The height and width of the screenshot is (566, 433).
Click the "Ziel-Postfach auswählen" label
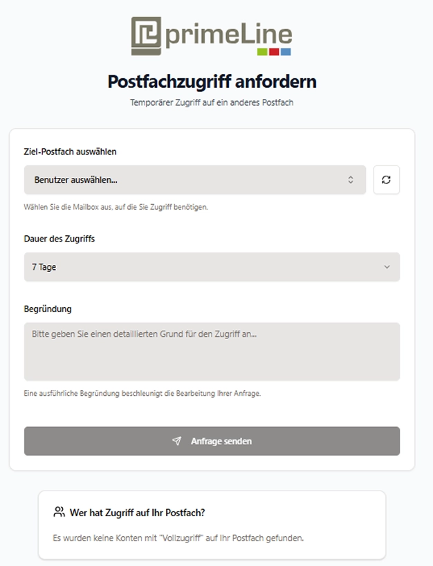click(x=71, y=152)
